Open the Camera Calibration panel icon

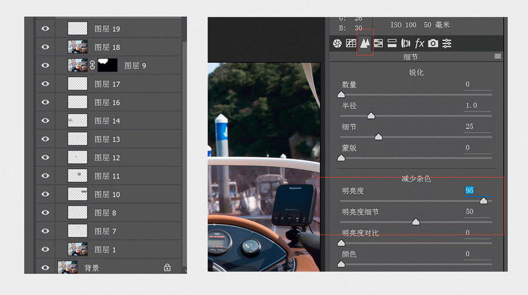(x=433, y=43)
